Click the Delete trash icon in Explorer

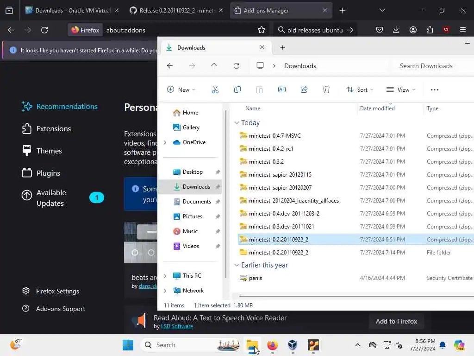coord(326,89)
